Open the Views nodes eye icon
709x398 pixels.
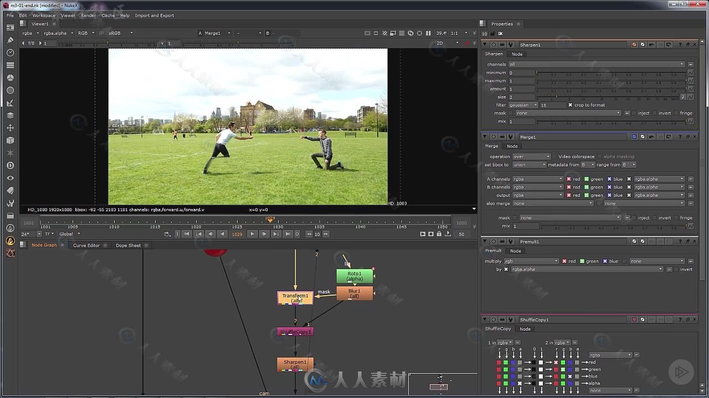[x=10, y=178]
